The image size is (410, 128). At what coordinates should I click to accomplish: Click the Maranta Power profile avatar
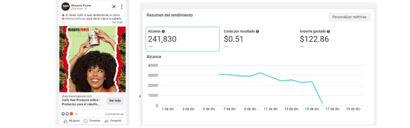tap(66, 6)
